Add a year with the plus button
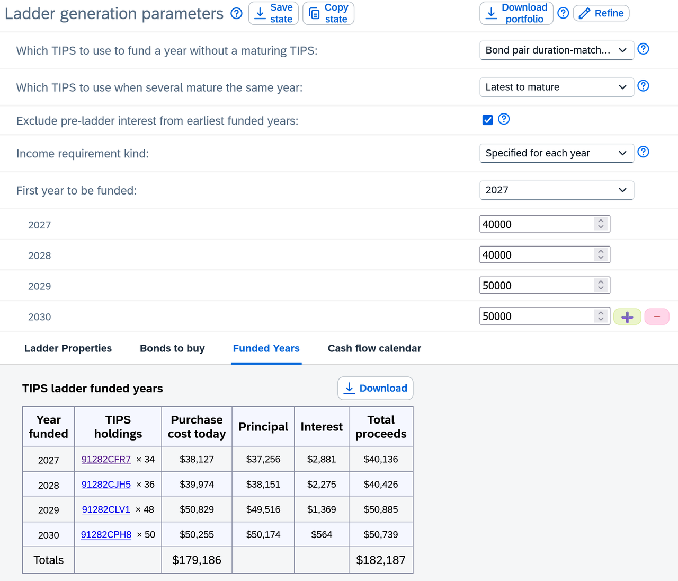This screenshot has width=678, height=581. 627,317
